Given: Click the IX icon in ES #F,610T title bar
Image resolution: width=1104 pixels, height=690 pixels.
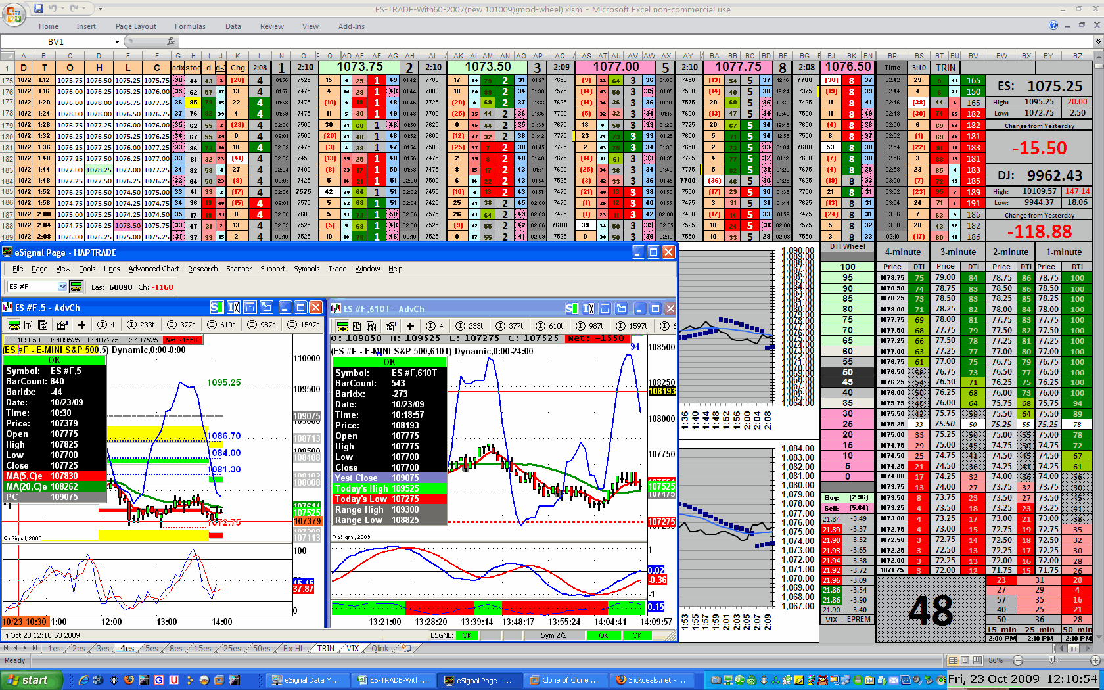Looking at the screenshot, I should (x=588, y=308).
